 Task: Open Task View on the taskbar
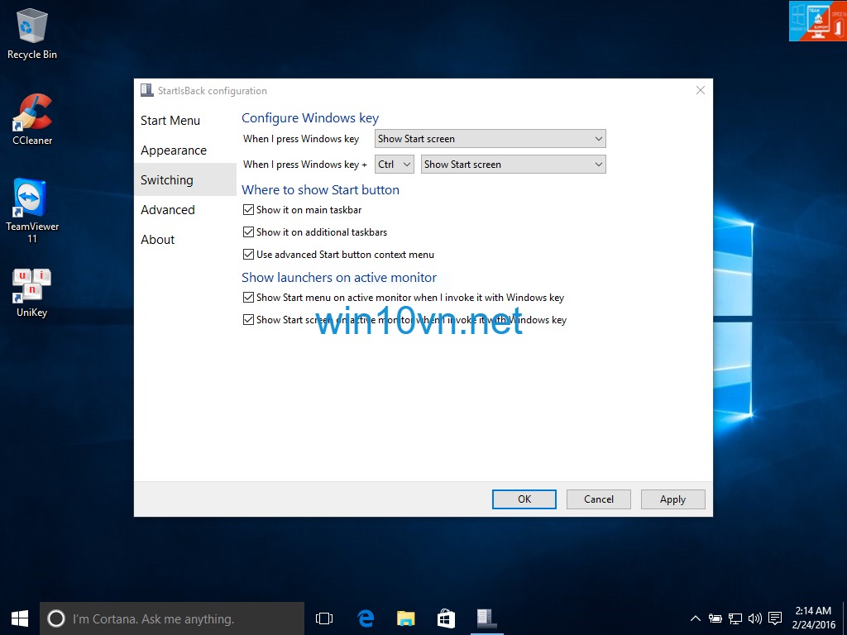[x=323, y=618]
